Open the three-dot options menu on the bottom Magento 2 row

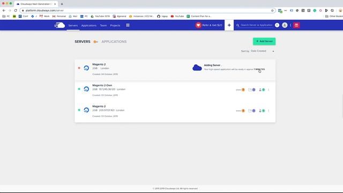(269, 111)
